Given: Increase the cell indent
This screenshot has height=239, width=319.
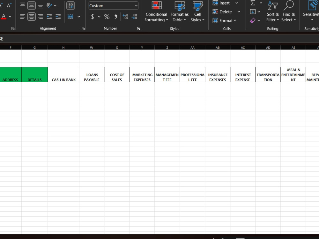Looking at the screenshot, I should (x=58, y=17).
